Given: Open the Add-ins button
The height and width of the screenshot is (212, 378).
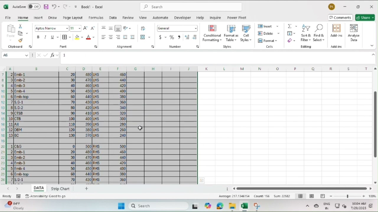Looking at the screenshot, I should (336, 31).
